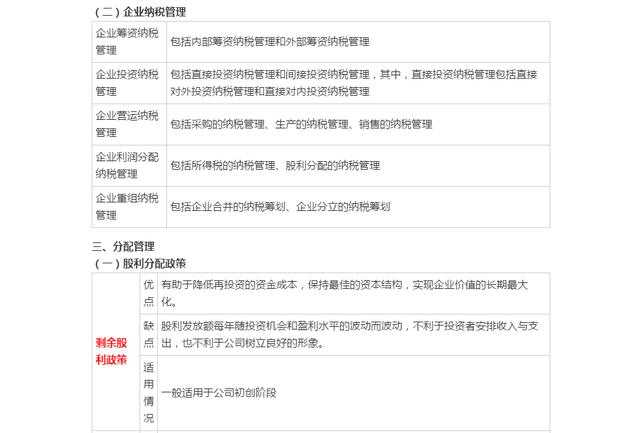Click the label 缺点

point(147,334)
